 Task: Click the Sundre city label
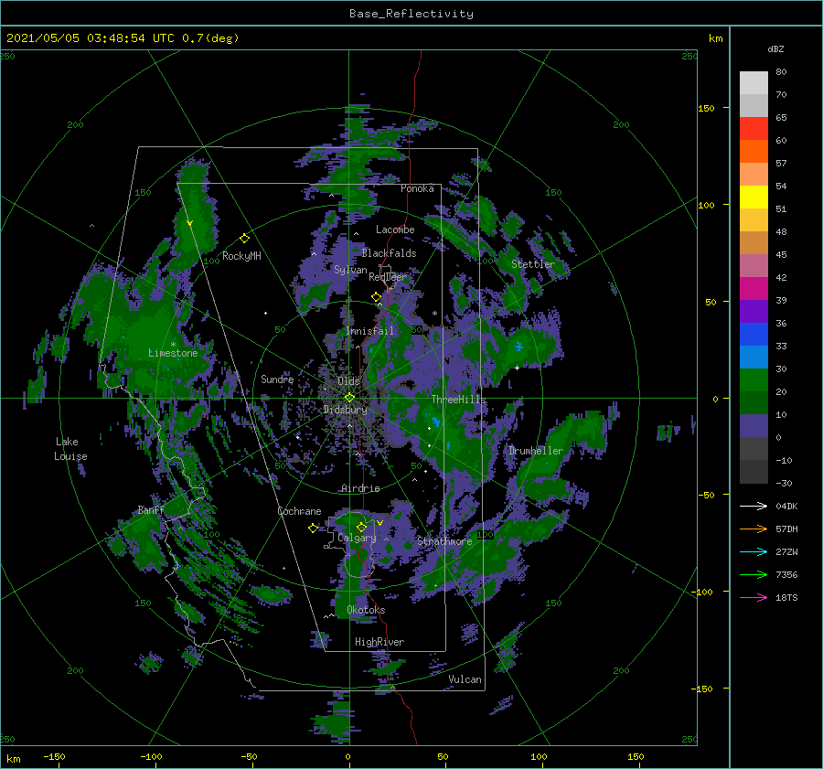click(x=277, y=379)
